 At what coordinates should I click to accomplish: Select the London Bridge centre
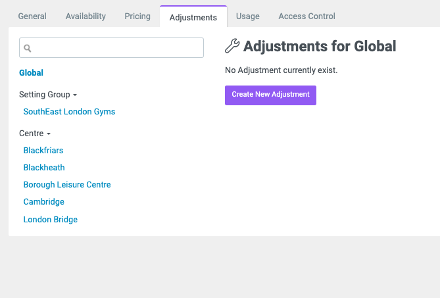point(51,220)
